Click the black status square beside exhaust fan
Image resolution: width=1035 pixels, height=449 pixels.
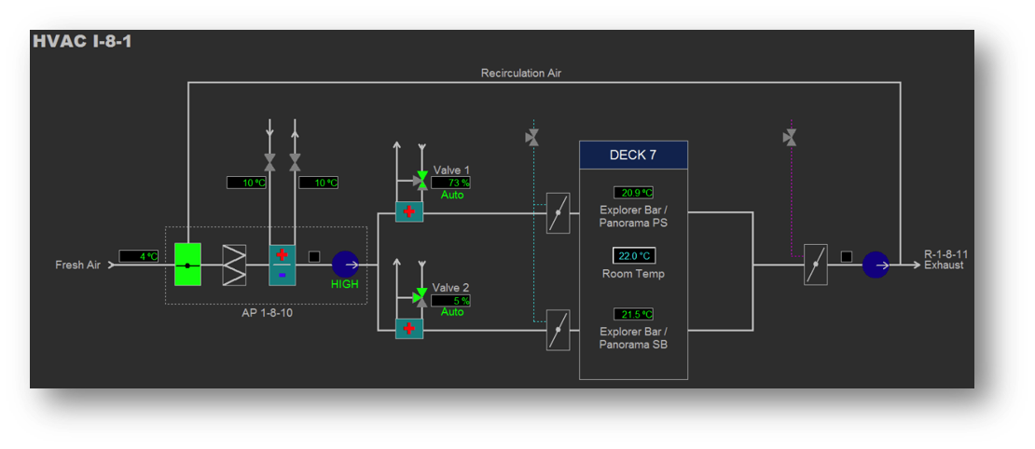tap(846, 257)
